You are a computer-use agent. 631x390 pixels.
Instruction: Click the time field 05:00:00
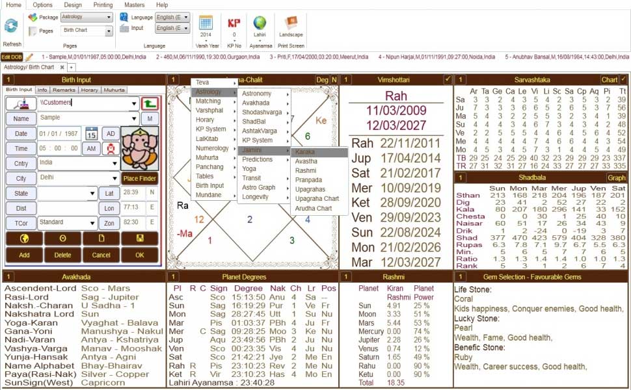click(x=59, y=148)
